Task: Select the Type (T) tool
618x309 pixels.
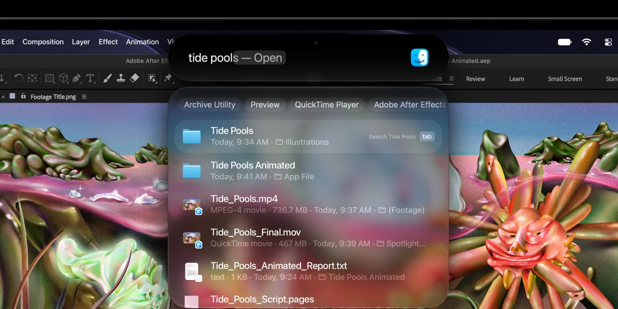Action: 90,78
